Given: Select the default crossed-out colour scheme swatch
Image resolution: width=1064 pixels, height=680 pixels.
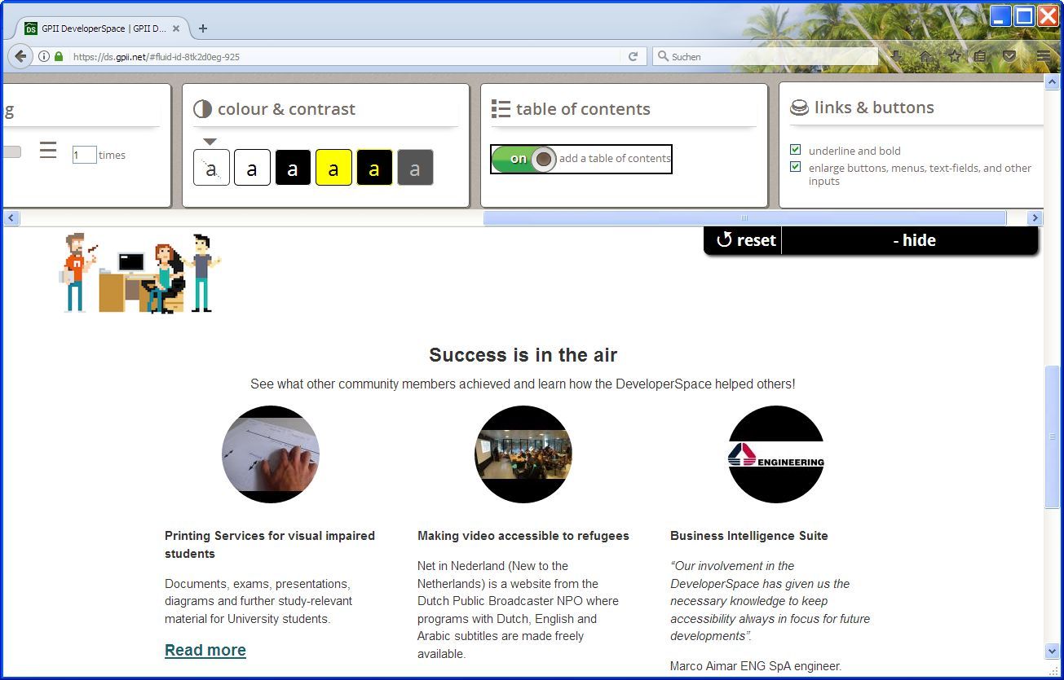Looking at the screenshot, I should coord(211,168).
